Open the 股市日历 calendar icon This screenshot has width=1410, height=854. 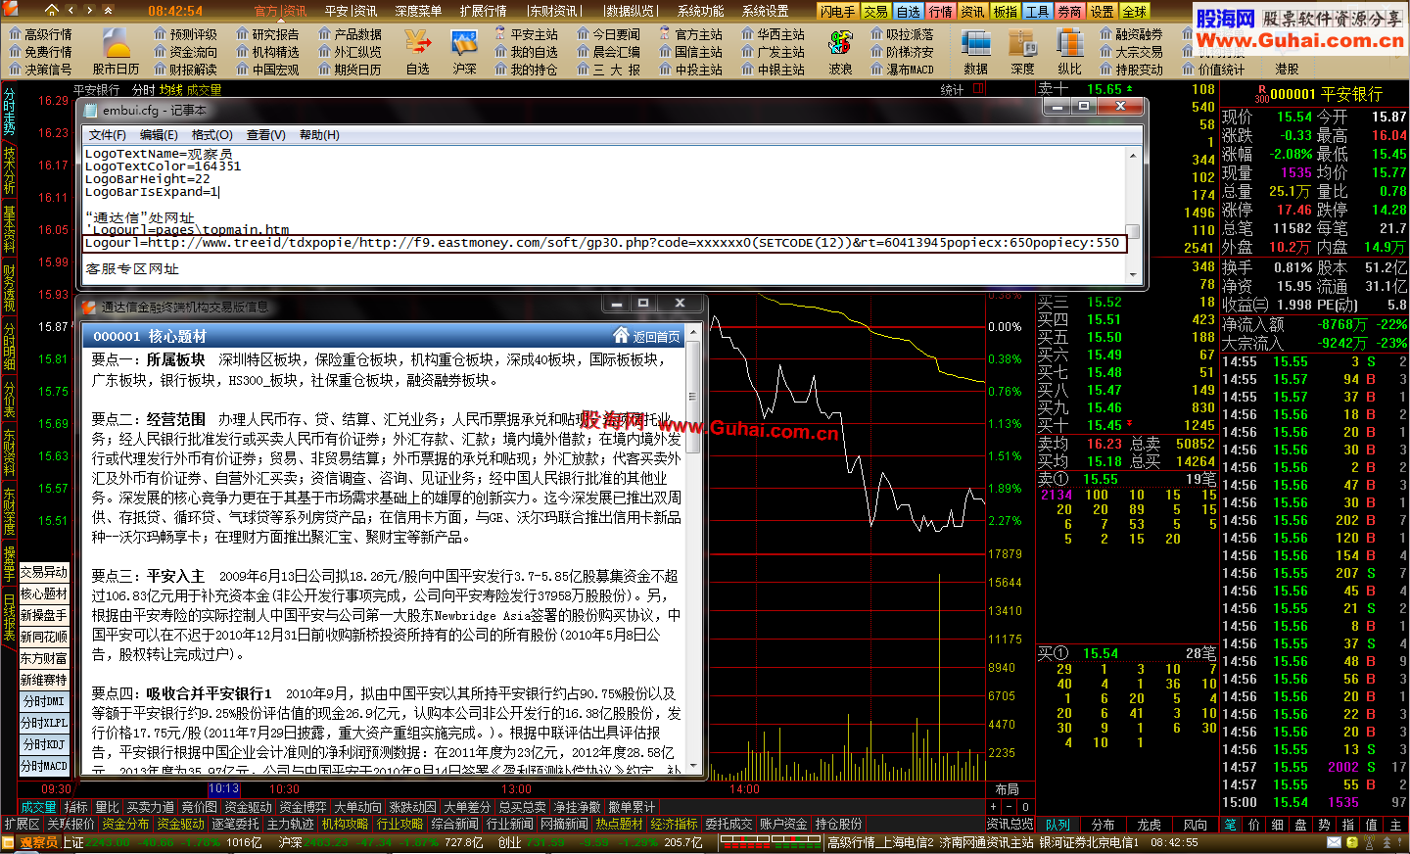pos(117,52)
